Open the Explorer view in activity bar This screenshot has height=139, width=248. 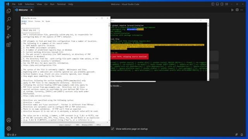click(9, 11)
